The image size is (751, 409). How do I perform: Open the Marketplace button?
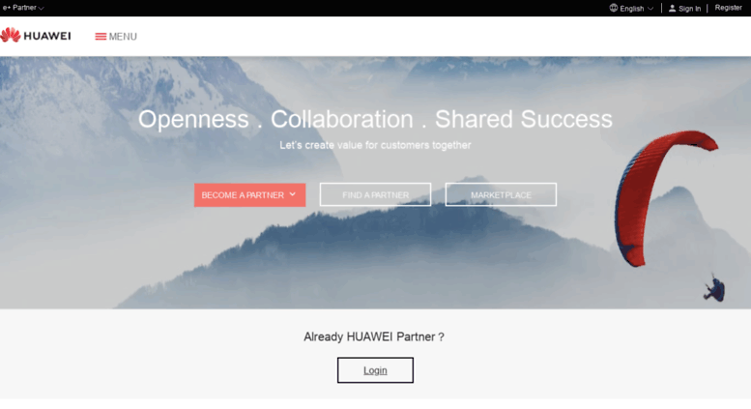point(501,194)
